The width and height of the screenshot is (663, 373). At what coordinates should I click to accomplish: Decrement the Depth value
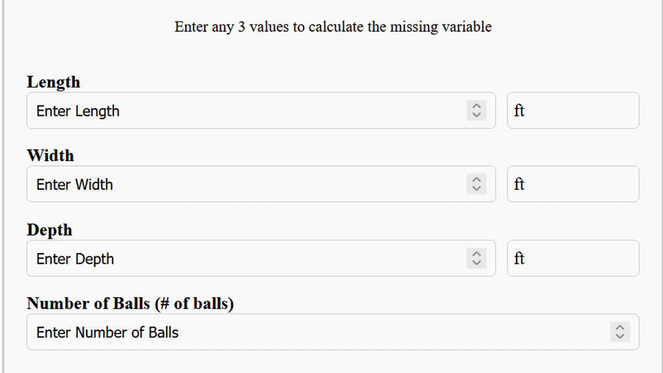click(477, 263)
